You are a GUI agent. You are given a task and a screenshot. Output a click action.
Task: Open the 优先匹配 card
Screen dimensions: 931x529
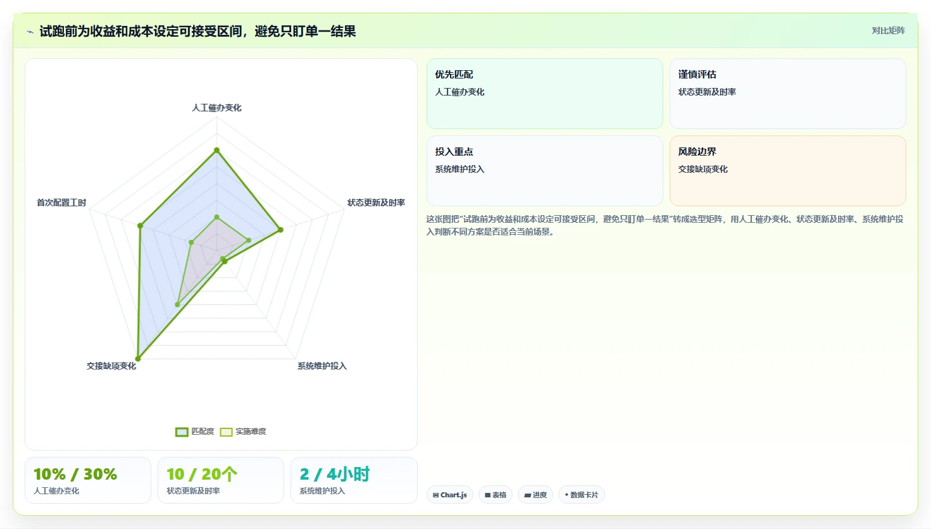click(545, 94)
